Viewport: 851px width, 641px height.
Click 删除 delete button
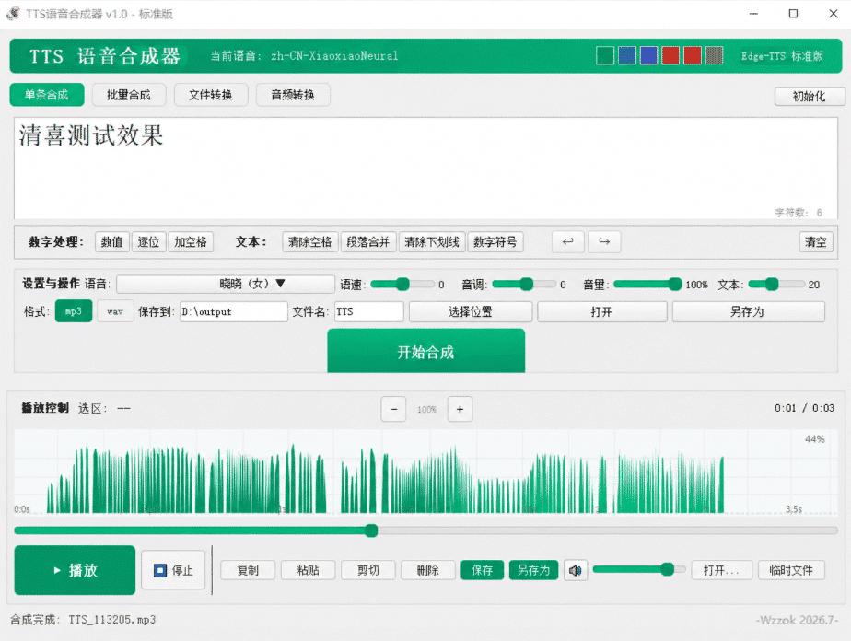click(428, 570)
